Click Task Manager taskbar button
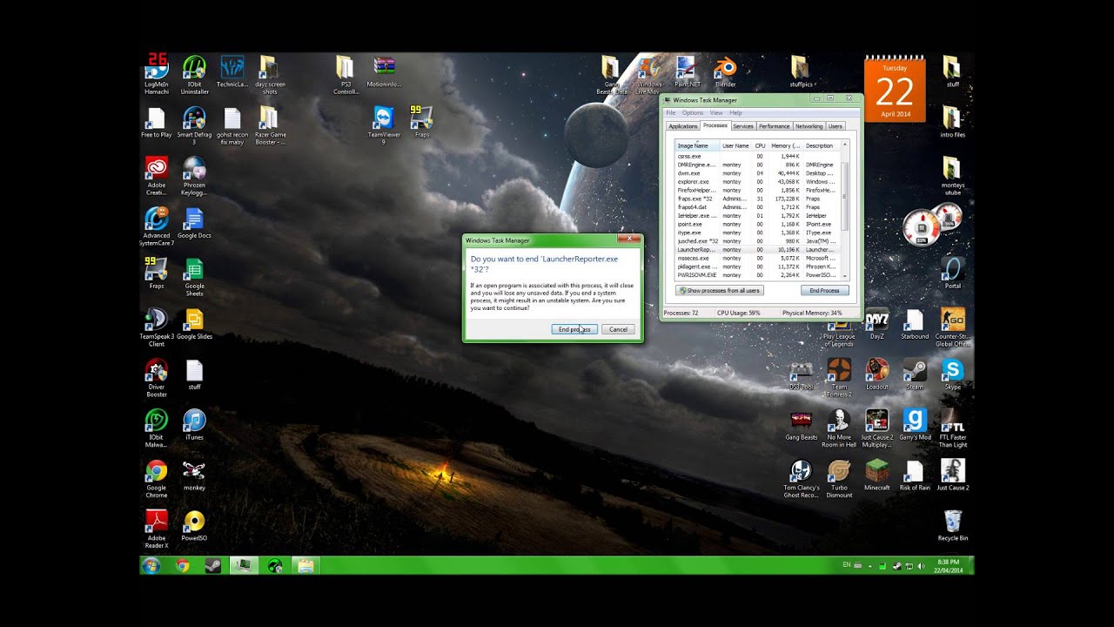The height and width of the screenshot is (627, 1114). [243, 565]
